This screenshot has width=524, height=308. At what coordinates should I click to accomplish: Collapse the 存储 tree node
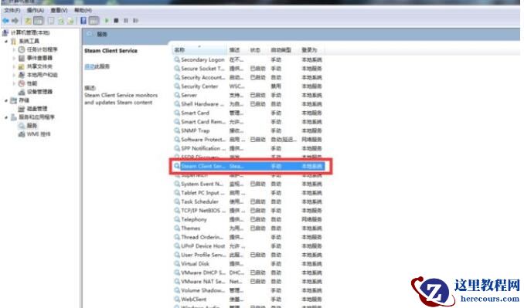point(6,100)
